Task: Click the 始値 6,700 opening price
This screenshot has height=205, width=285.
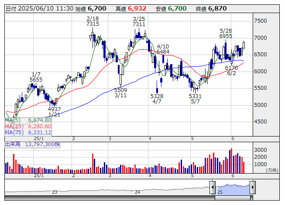Action: tap(91, 9)
